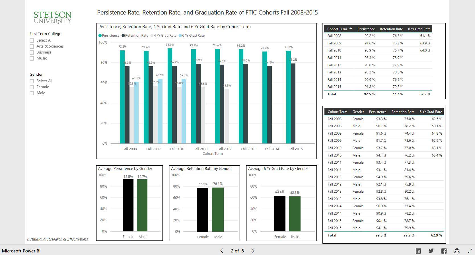Open the page indicator '2 of 8'
Image resolution: width=475 pixels, height=255 pixels.
click(x=237, y=251)
